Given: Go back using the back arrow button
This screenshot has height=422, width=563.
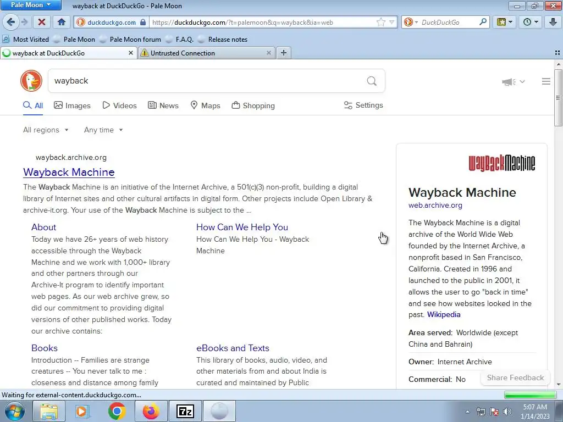Looking at the screenshot, I should pos(11,22).
